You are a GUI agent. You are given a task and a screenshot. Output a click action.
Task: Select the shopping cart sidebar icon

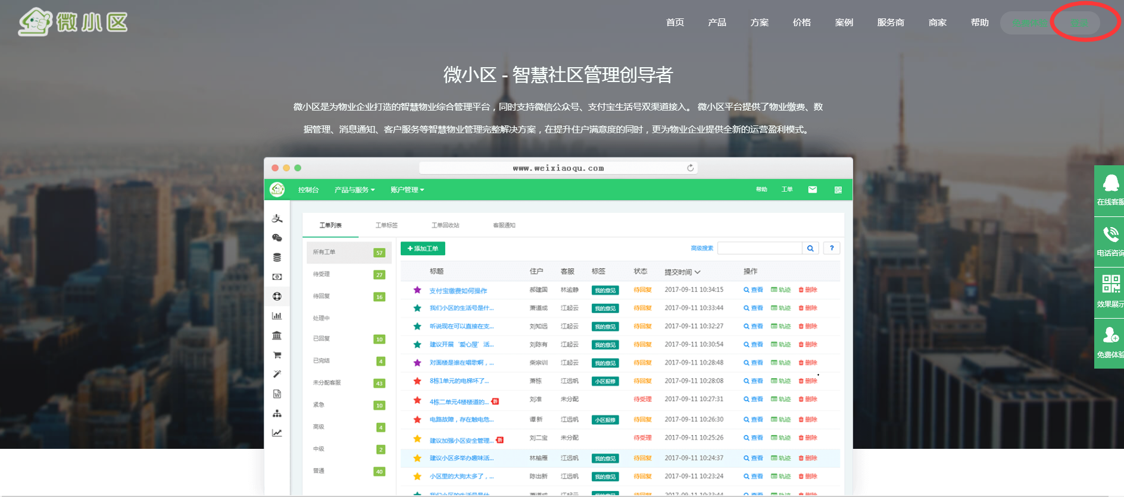coord(277,355)
